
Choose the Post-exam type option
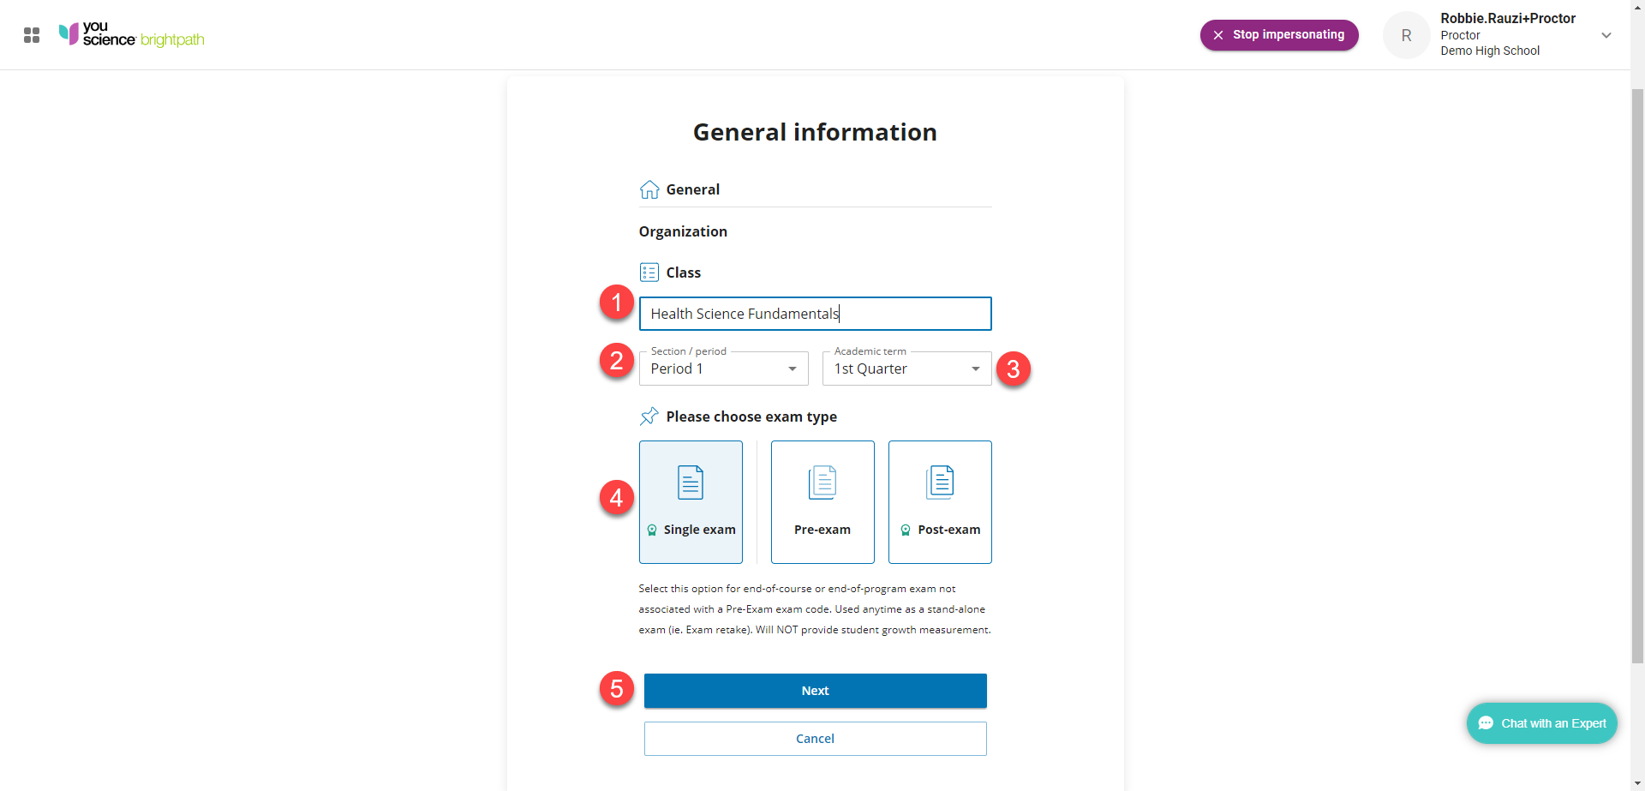(x=940, y=502)
